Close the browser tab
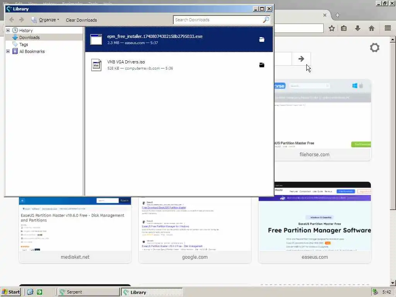 (325, 15)
